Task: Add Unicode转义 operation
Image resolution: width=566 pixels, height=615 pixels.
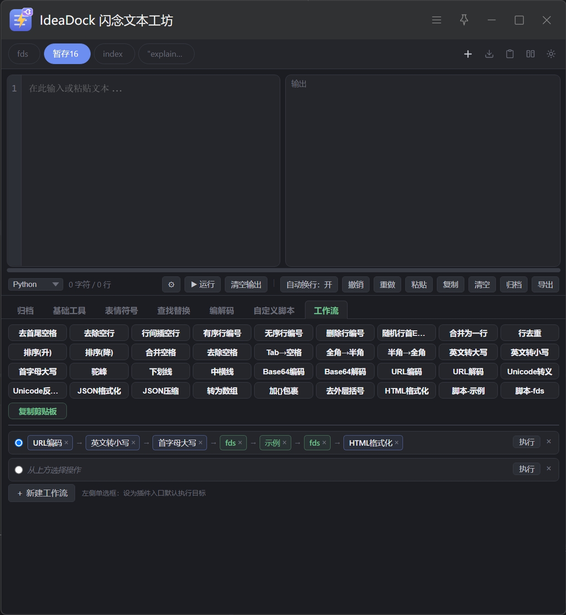Action: [x=530, y=372]
